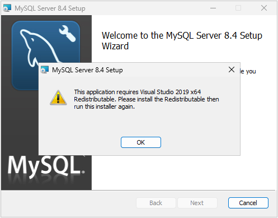The image size is (278, 218).
Task: Minimize the main MySQL Setup window
Action: tap(213, 8)
